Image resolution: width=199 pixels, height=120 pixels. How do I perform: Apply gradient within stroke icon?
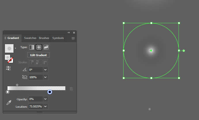click(x=31, y=62)
